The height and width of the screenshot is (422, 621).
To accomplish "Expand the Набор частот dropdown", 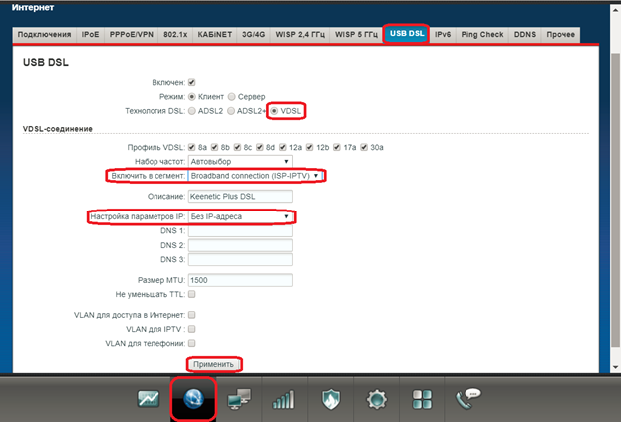I will [x=240, y=161].
